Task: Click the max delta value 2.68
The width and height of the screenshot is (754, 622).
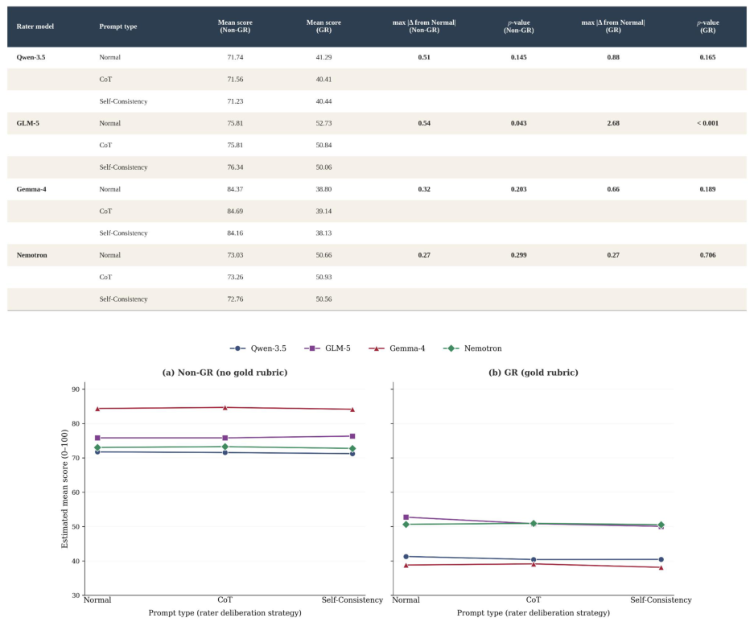Action: 613,123
